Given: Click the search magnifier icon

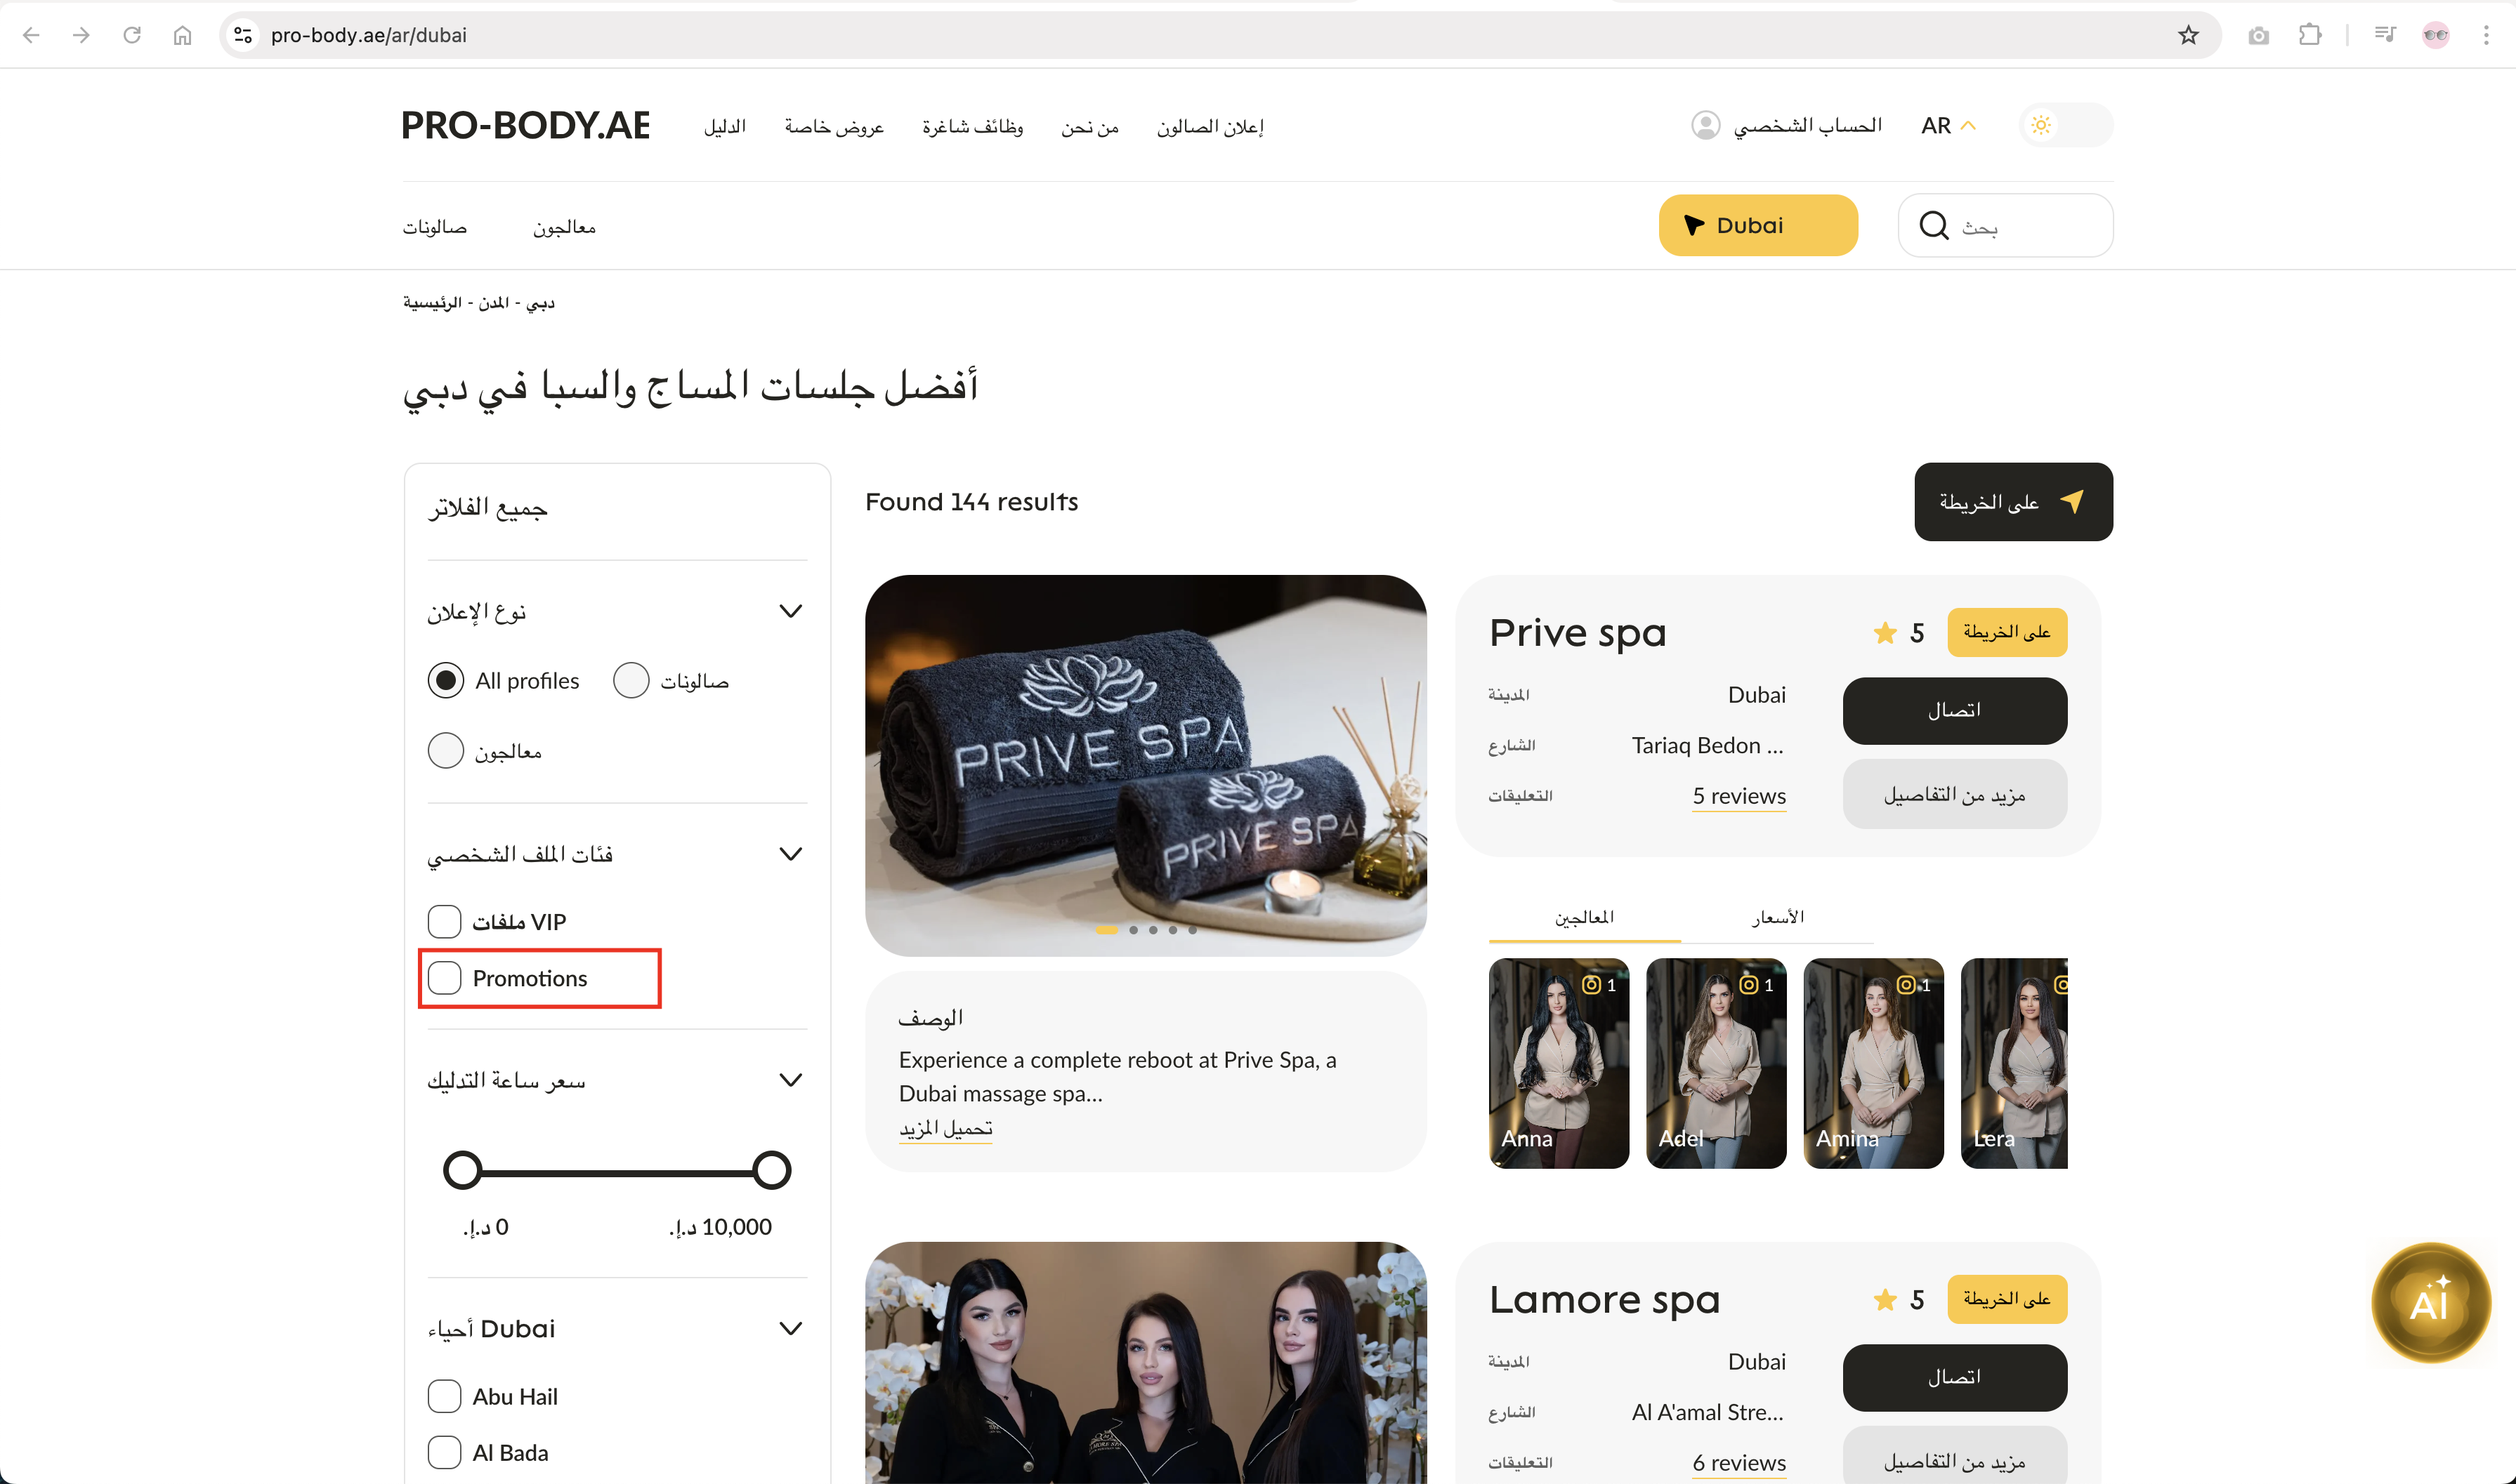Looking at the screenshot, I should 1933,226.
